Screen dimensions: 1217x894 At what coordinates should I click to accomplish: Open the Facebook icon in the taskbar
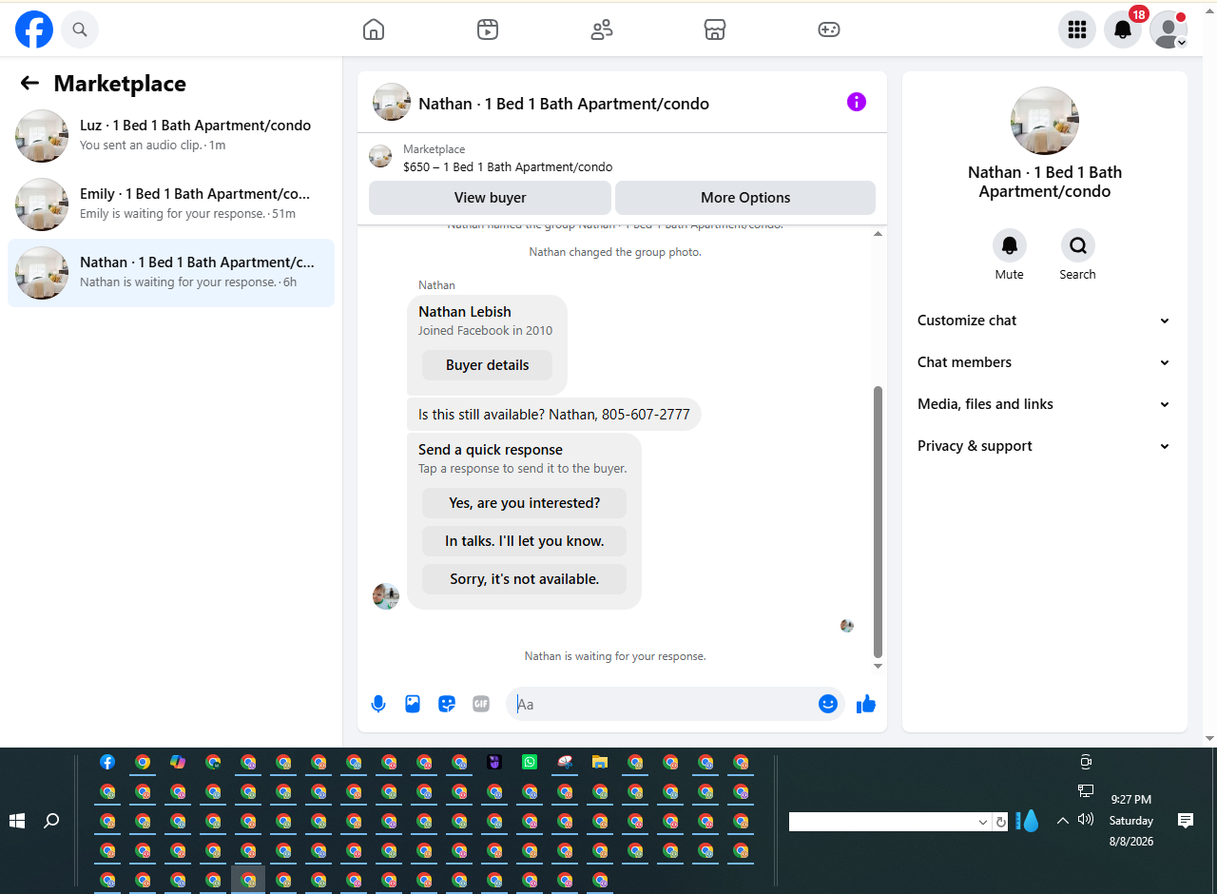(107, 762)
